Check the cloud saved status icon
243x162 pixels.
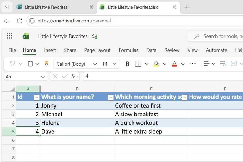(95, 36)
